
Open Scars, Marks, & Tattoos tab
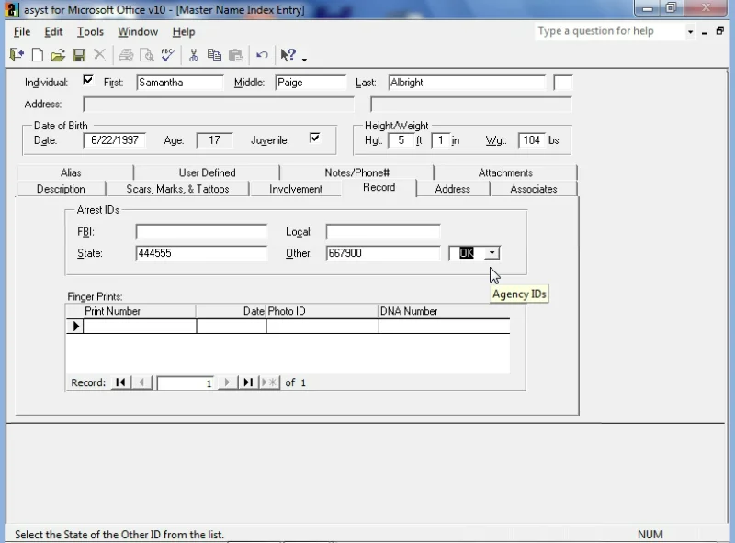[x=177, y=189]
